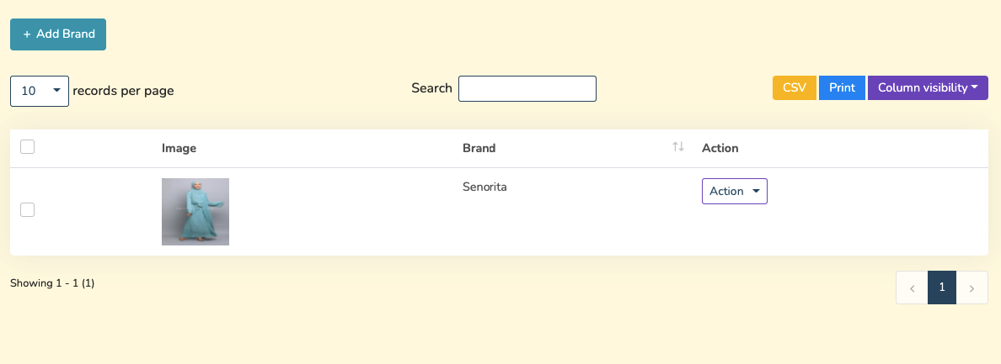The width and height of the screenshot is (1001, 364).
Task: Click the Action column header
Action: coord(720,148)
